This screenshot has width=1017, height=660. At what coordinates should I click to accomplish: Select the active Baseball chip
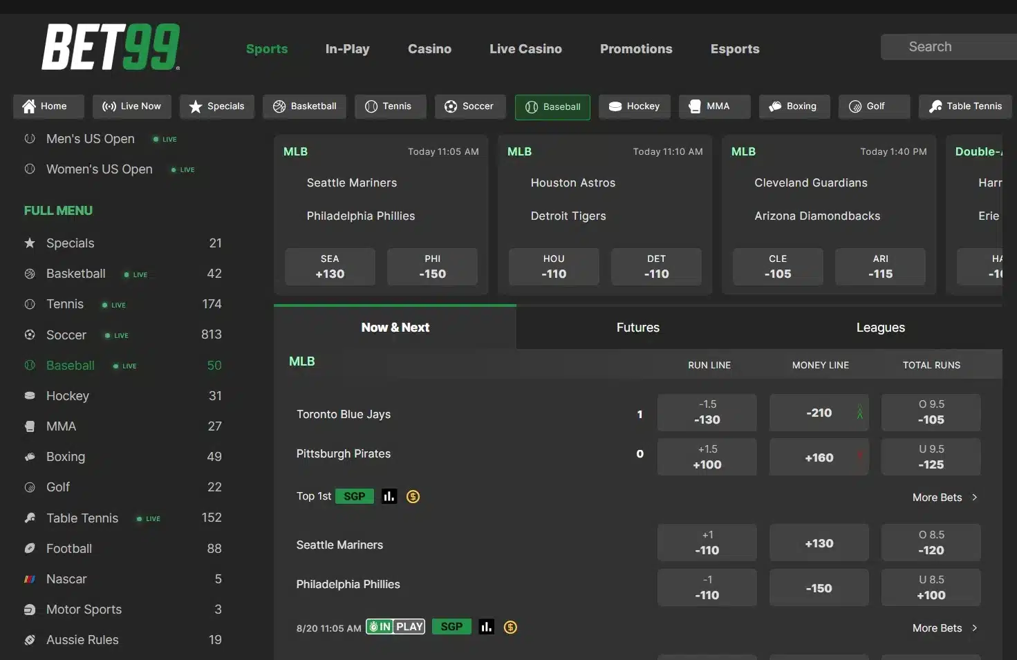pyautogui.click(x=552, y=107)
